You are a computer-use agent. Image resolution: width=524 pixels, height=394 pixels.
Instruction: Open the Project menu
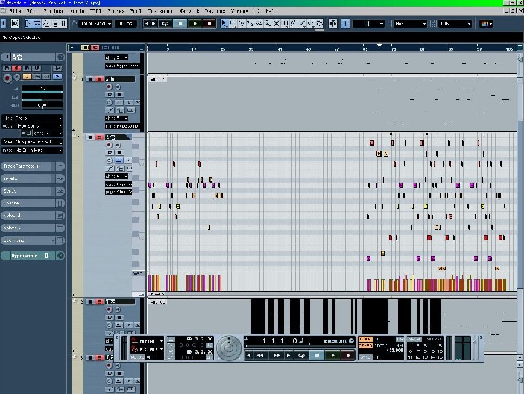pyautogui.click(x=53, y=11)
